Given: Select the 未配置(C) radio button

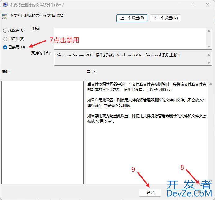Looking at the screenshot, I should click(5, 30).
